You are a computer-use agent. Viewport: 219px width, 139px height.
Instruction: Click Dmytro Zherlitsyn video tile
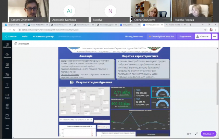[28, 11]
